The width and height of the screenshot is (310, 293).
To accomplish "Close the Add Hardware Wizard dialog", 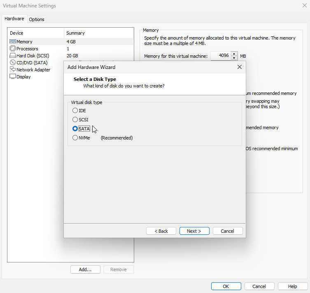I will pos(239,67).
